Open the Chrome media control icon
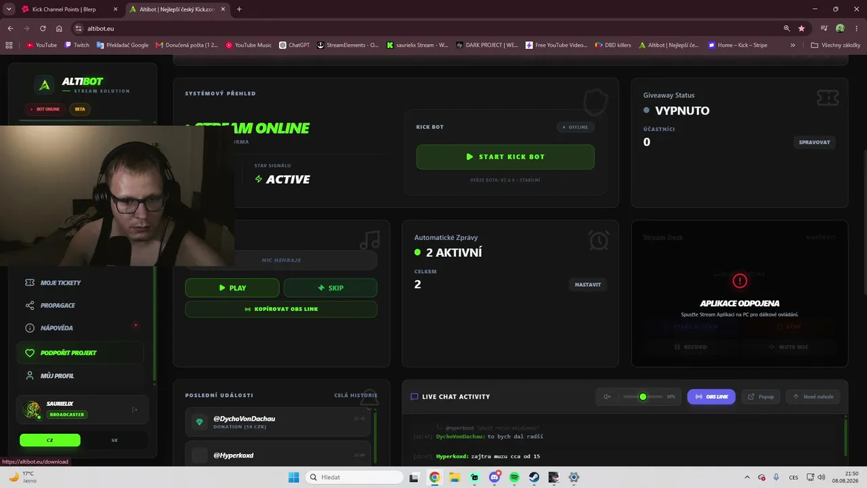Screen dimensions: 867x488 pos(824,28)
